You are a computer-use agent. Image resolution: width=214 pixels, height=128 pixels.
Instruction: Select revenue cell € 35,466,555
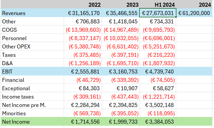coord(121,13)
